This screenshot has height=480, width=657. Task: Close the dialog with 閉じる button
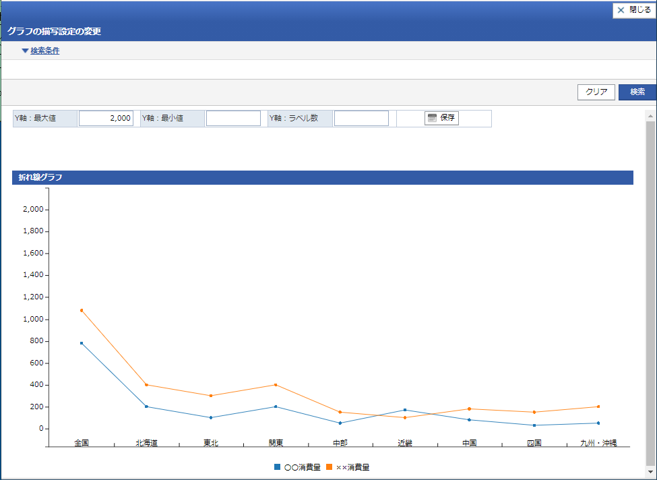pos(634,10)
